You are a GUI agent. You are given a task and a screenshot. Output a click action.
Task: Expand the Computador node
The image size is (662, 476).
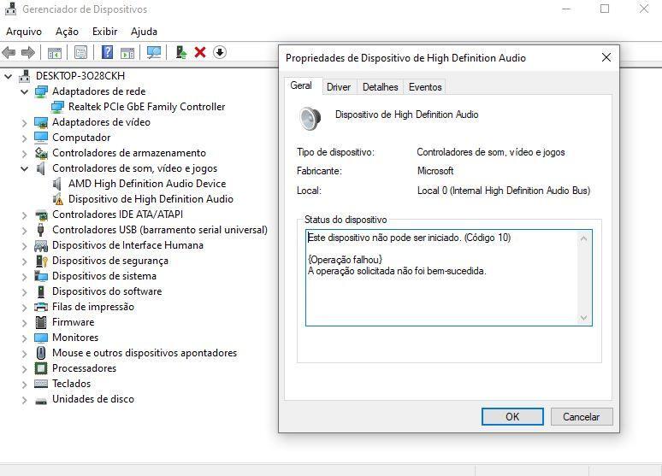(x=25, y=138)
